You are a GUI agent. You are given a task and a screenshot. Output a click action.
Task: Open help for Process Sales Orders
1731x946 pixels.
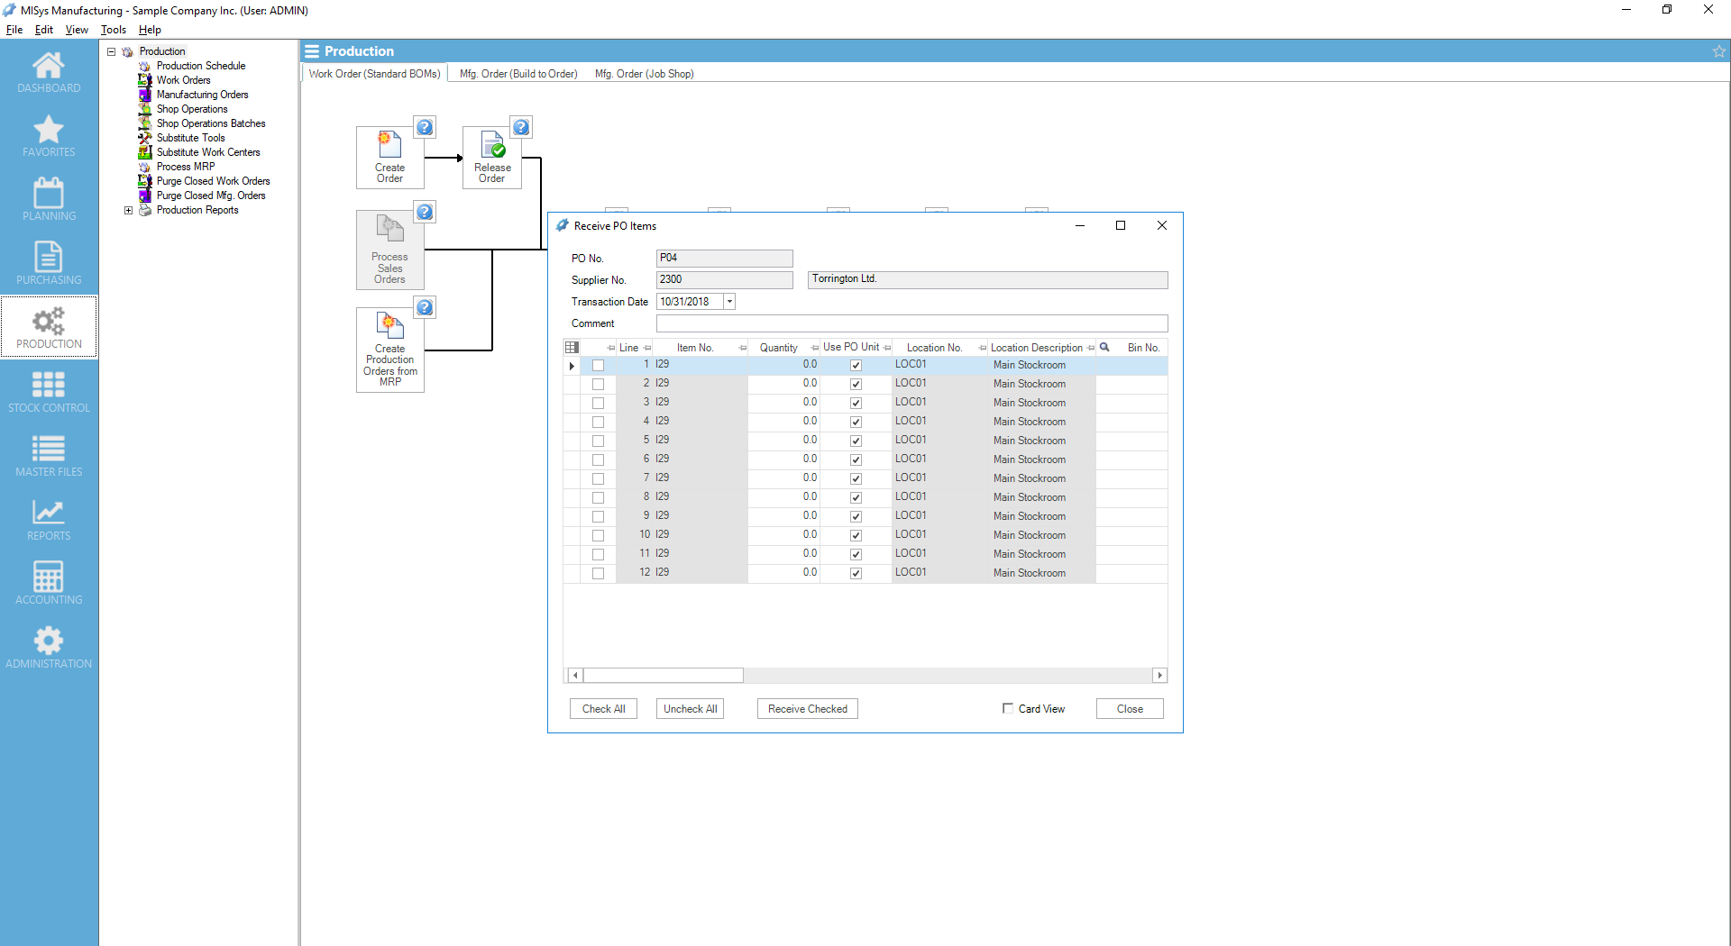425,213
